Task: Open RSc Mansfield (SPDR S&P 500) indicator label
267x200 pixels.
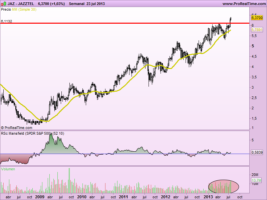Action: pos(32,134)
